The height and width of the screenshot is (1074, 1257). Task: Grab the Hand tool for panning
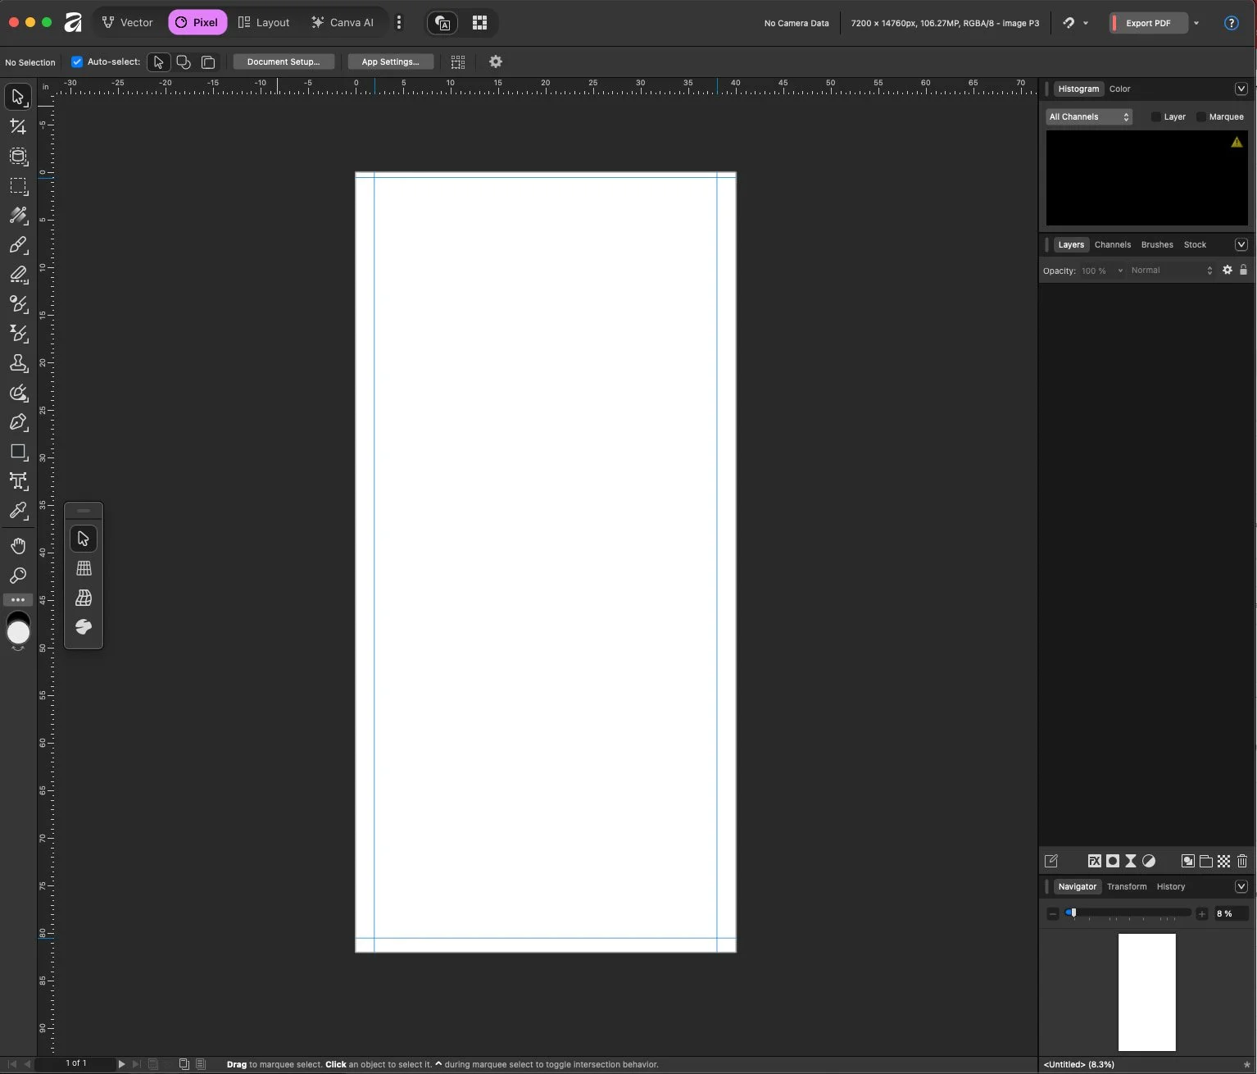(x=18, y=545)
